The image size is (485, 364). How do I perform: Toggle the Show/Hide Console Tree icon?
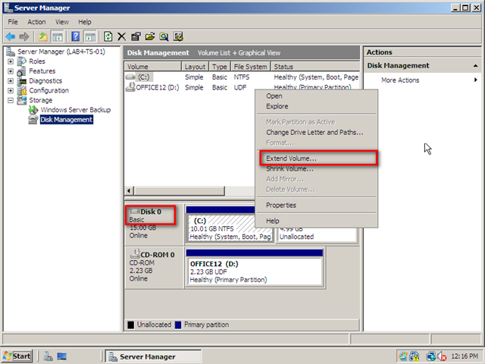[x=58, y=37]
